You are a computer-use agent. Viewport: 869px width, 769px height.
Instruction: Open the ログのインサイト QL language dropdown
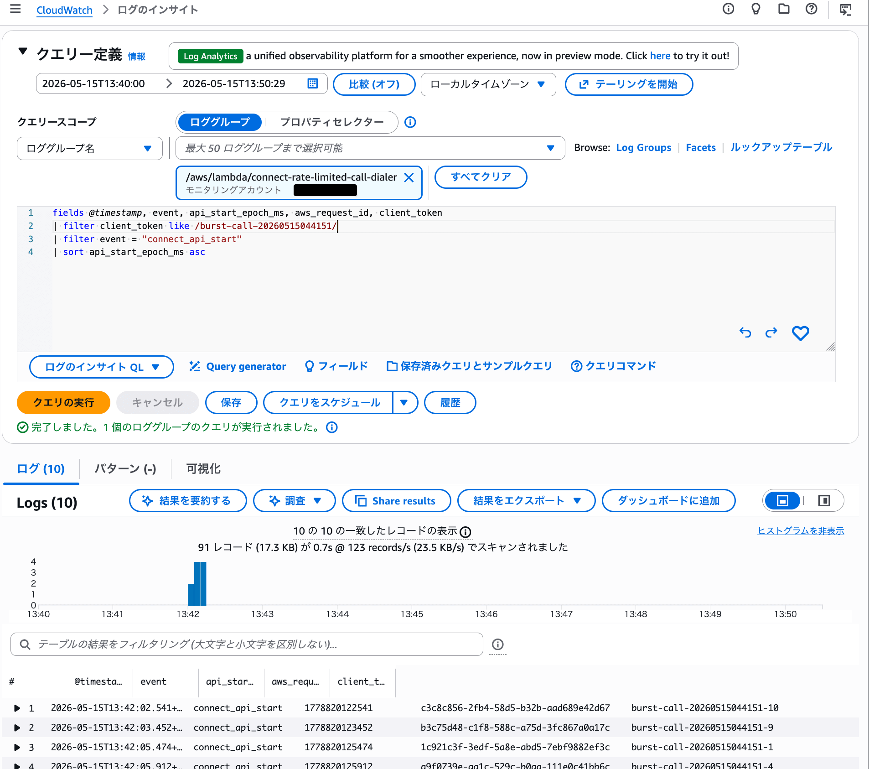[101, 367]
